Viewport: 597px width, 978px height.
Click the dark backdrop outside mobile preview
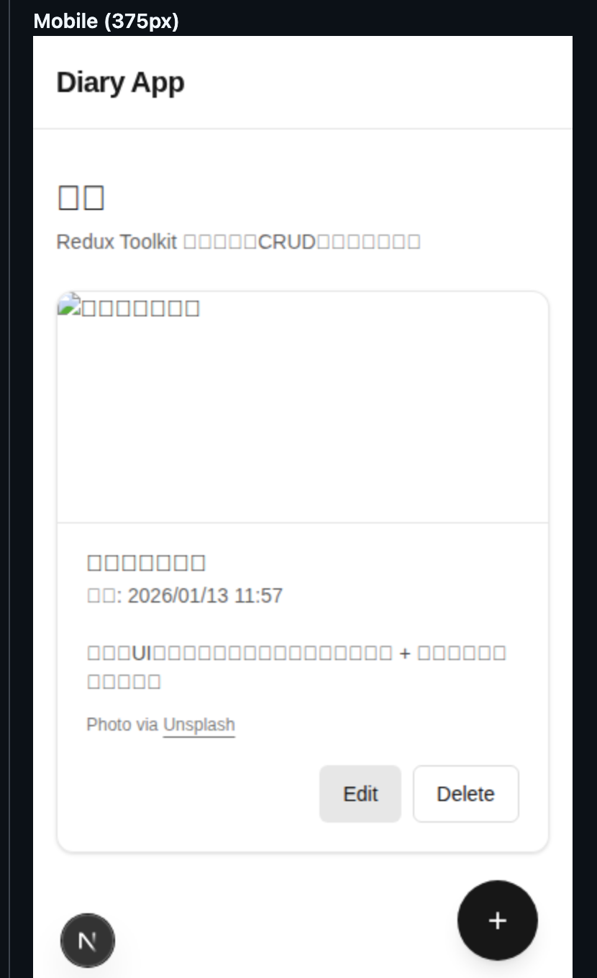(x=16, y=503)
